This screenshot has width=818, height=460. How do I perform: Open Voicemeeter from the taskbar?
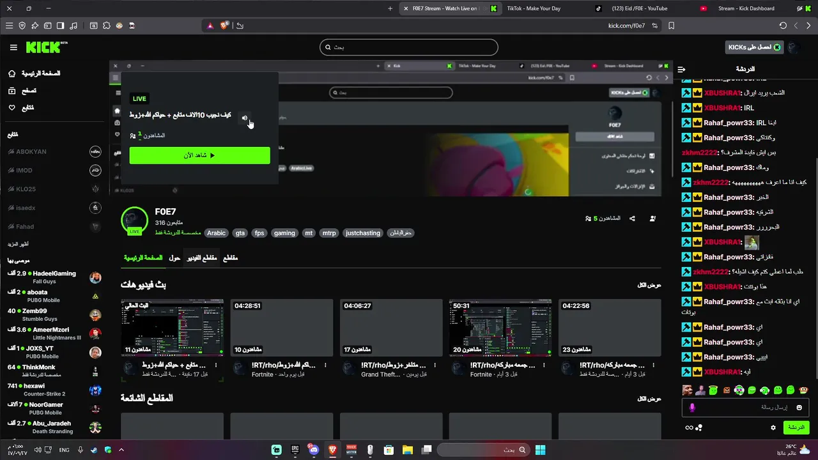(x=351, y=450)
